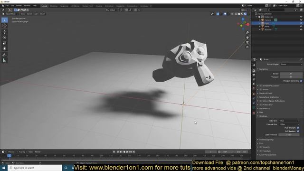304x171 pixels.
Task: Click the outliner filter funnel icon
Action: click(296, 9)
